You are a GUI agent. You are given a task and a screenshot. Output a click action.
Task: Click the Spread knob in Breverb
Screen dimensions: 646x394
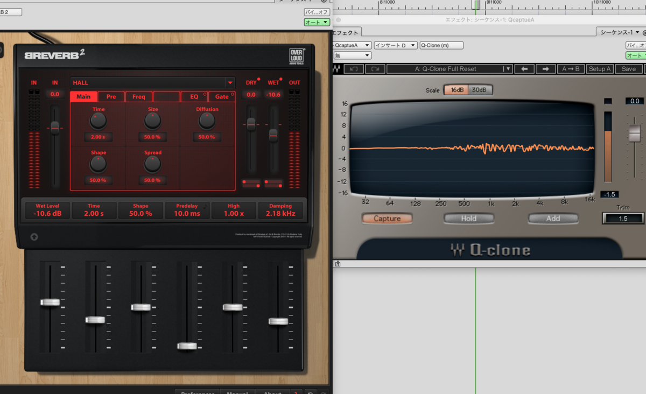[x=152, y=164]
